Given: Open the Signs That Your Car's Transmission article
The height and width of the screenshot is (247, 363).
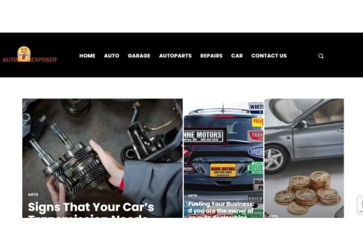Looking at the screenshot, I should pos(91,210).
